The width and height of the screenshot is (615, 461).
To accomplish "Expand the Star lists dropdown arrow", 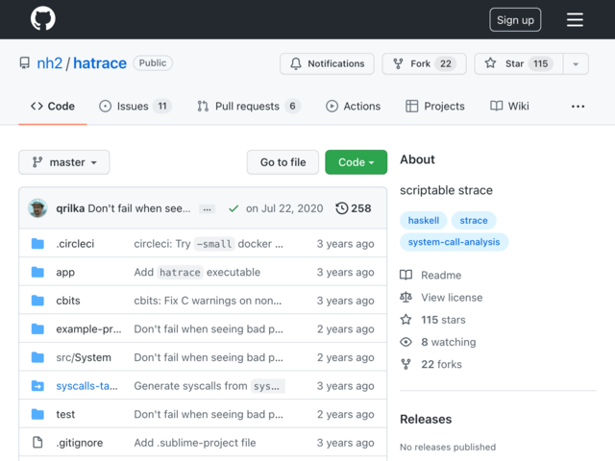I will [x=576, y=64].
